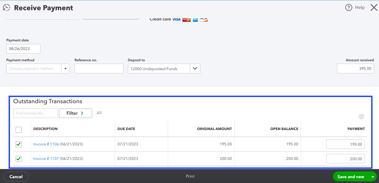This screenshot has width=379, height=183.
Task: Toggle the select-all transactions checkbox
Action: 19,130
